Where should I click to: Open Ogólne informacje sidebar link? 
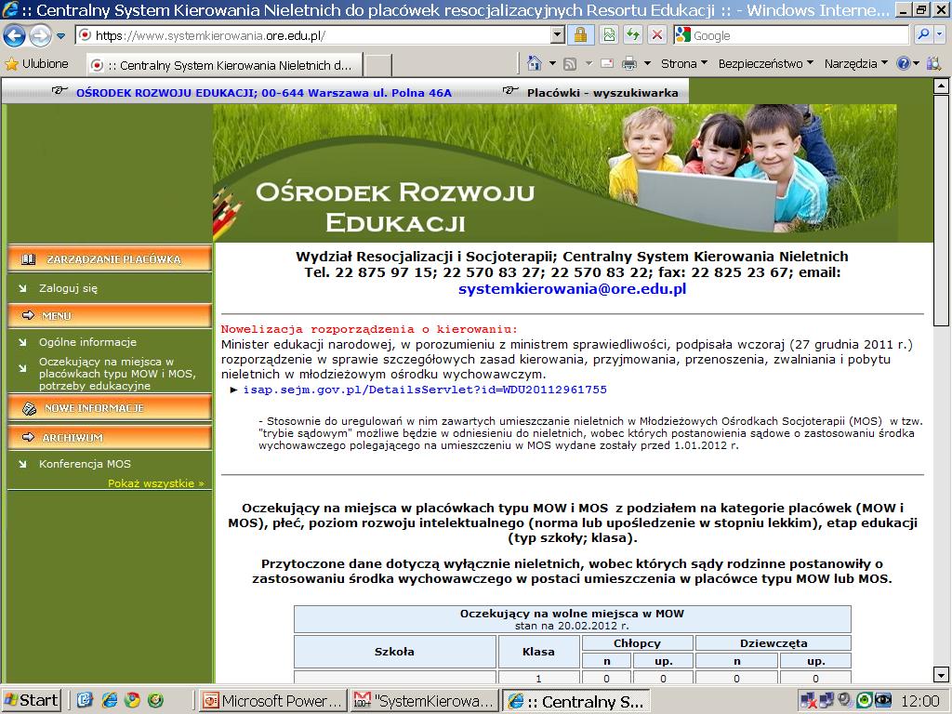[x=87, y=342]
